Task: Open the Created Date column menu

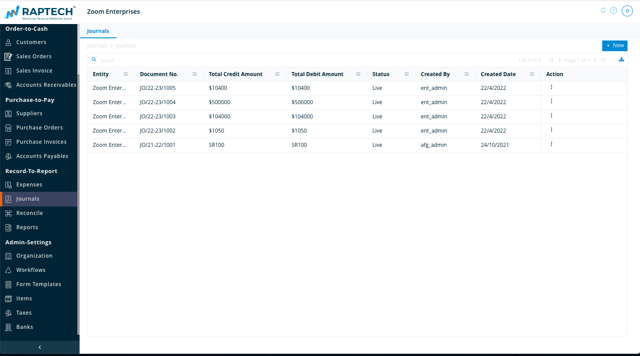Action: pyautogui.click(x=532, y=74)
